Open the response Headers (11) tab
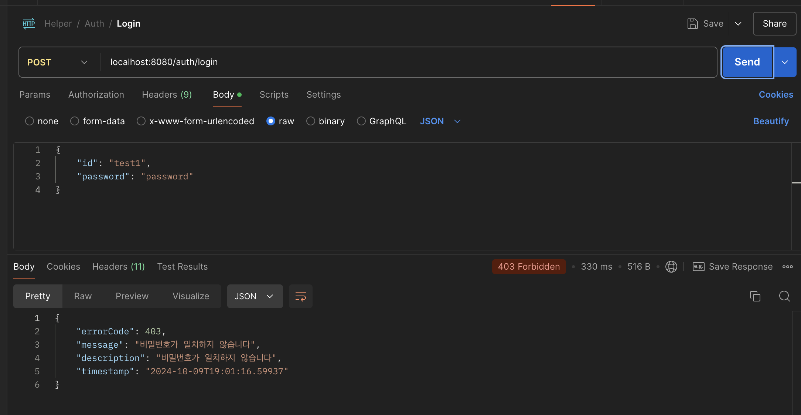Image resolution: width=801 pixels, height=415 pixels. [118, 267]
